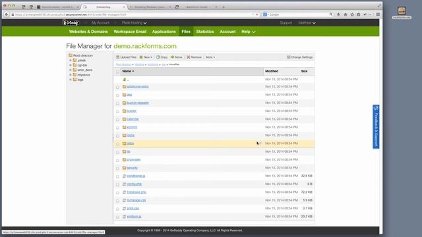422x237 pixels.
Task: Expand the Help menu in green bar
Action: point(248,32)
